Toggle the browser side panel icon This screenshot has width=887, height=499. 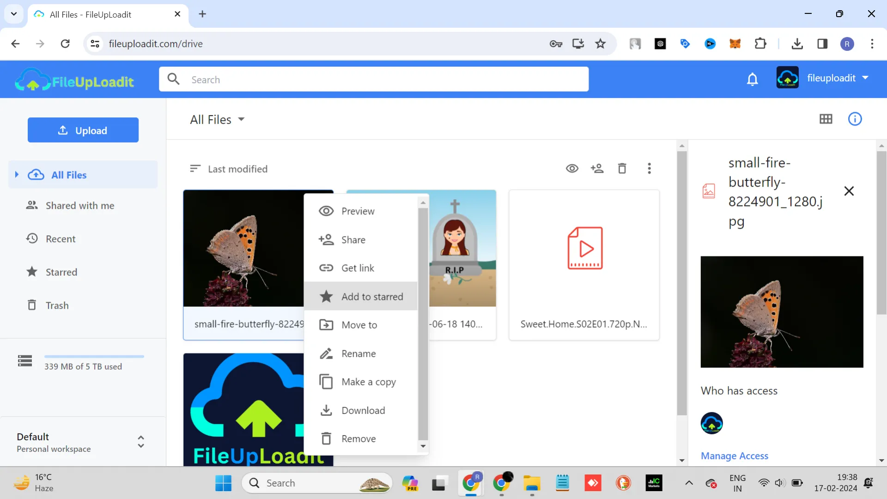822,44
